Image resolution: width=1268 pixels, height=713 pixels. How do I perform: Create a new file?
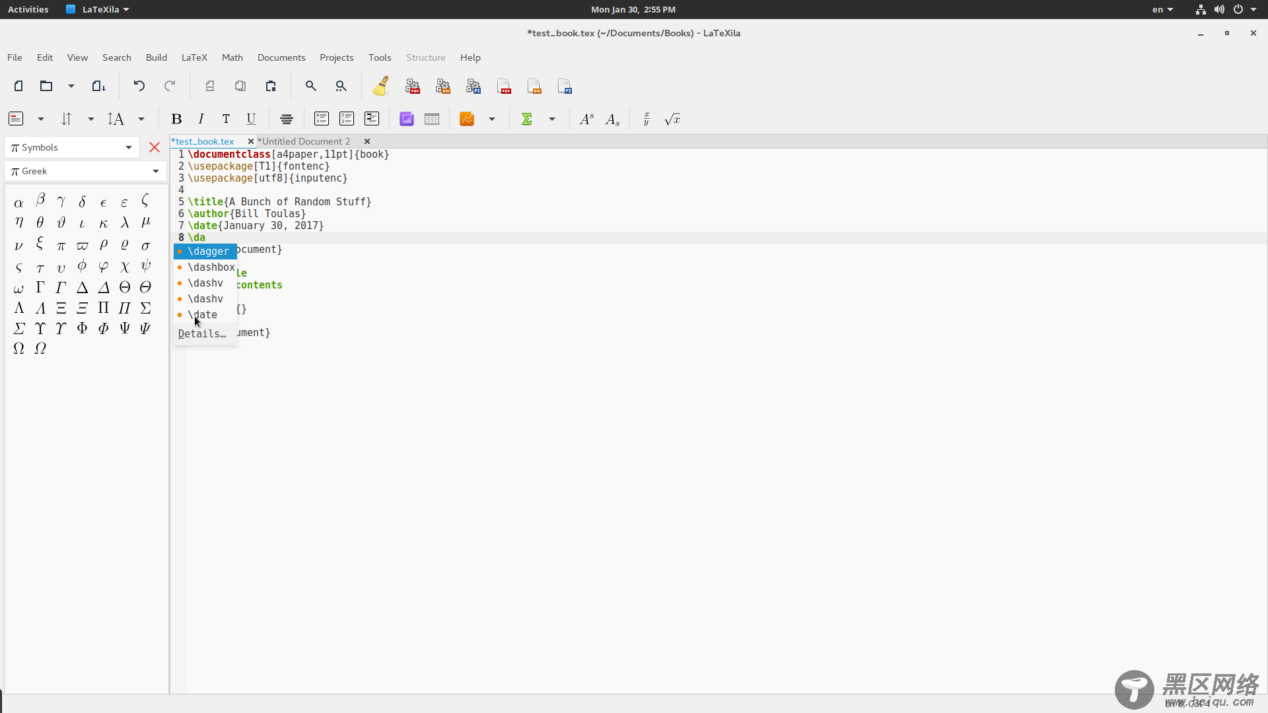(x=18, y=86)
